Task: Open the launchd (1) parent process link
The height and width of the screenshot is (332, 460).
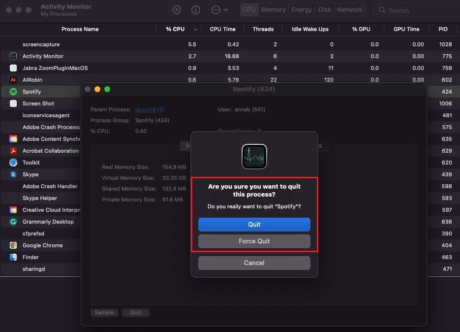Action: point(149,109)
